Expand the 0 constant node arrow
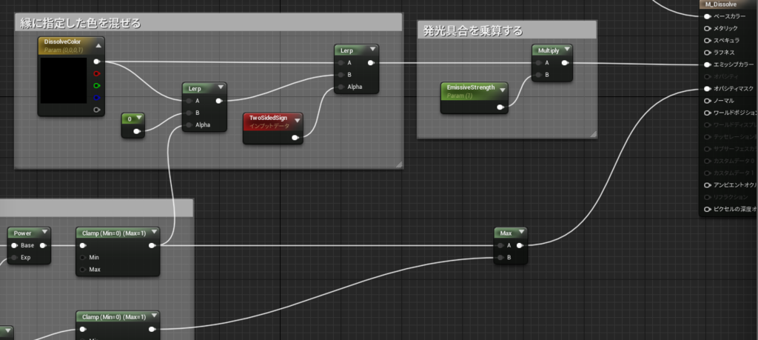 click(x=139, y=118)
